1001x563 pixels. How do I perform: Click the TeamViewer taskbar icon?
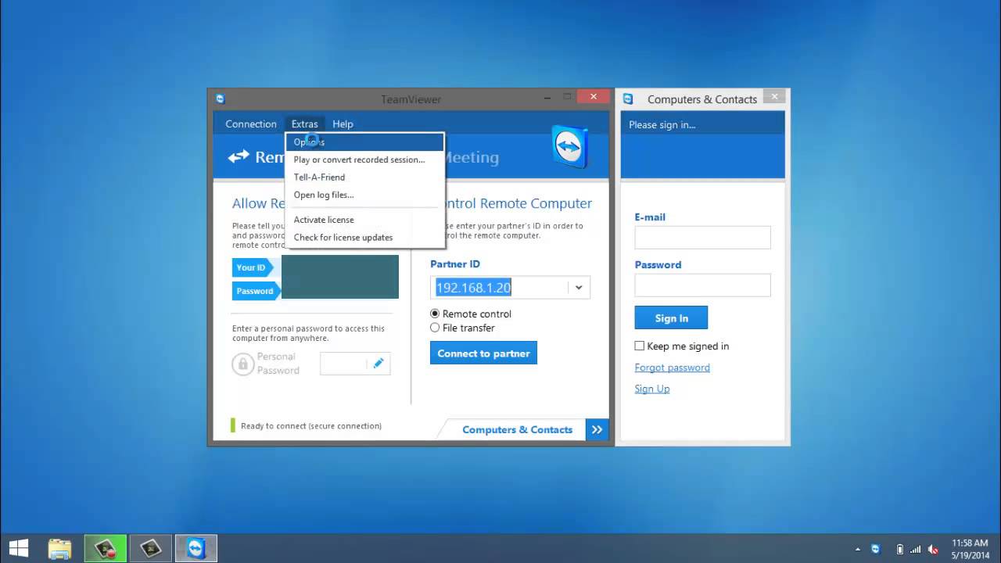[196, 548]
